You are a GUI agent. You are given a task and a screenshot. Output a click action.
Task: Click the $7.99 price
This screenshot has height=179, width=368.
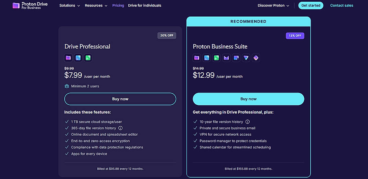tap(73, 75)
